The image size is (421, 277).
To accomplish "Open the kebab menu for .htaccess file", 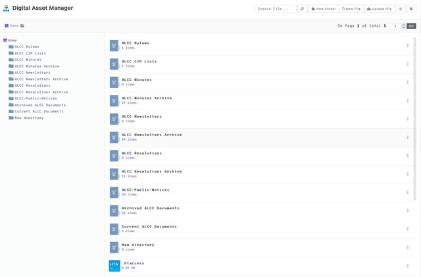I will pyautogui.click(x=408, y=266).
